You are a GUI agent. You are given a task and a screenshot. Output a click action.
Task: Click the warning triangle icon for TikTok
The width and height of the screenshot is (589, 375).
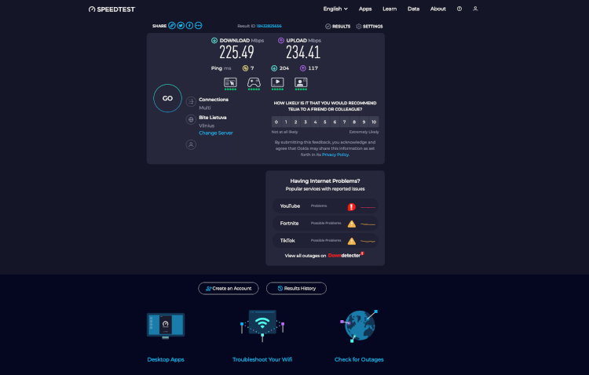coord(352,241)
